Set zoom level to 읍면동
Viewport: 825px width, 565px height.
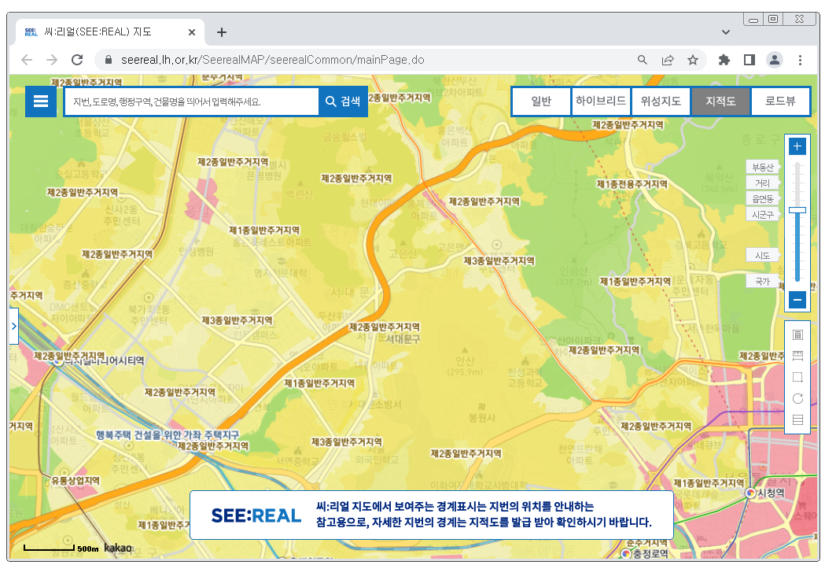[x=762, y=198]
